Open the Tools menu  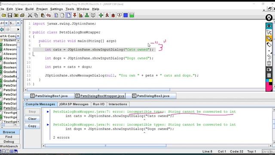[70, 9]
